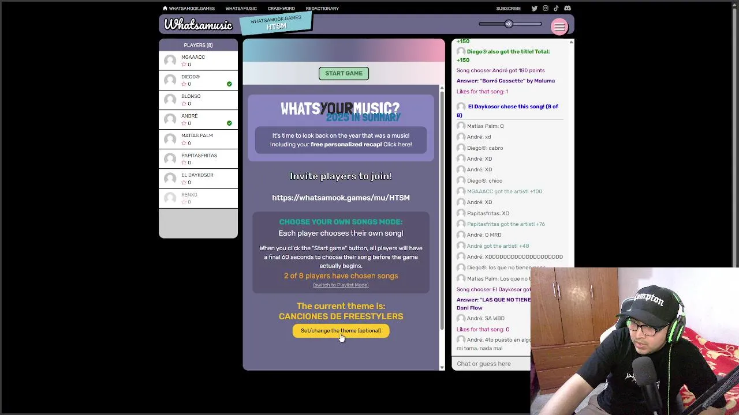
Task: Open WHATSAMOOK.GAMES in top navigation
Action: click(192, 8)
